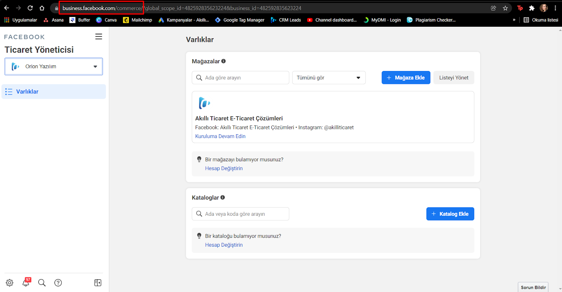The image size is (562, 292).
Task: Open the Canva bookmark
Action: (x=106, y=20)
